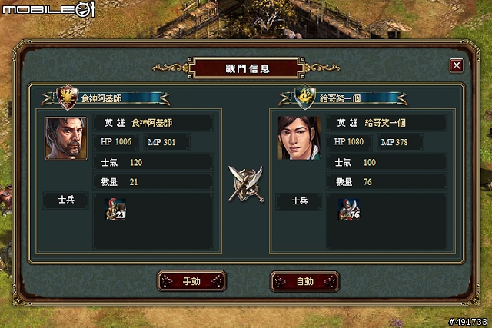Click the left player's 士兵 label
The height and width of the screenshot is (328, 492).
[66, 200]
